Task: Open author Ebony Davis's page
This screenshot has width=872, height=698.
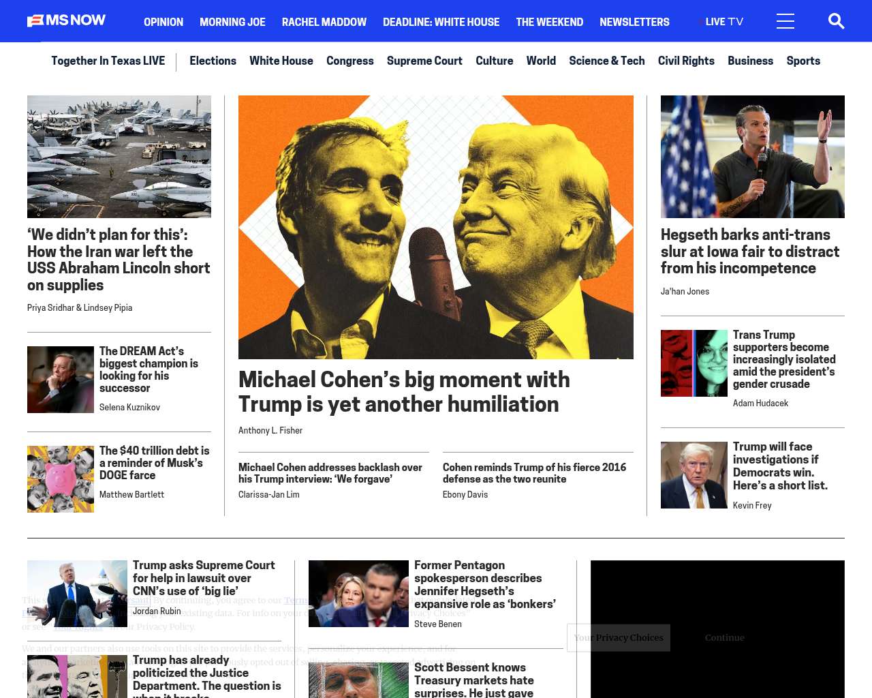Action: tap(465, 495)
